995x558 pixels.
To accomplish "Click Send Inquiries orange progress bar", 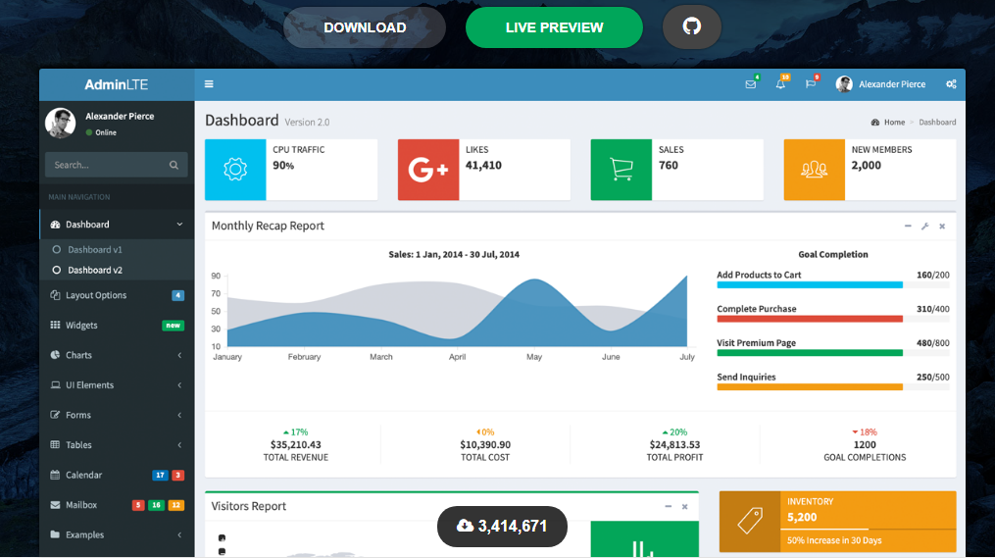I will click(833, 386).
